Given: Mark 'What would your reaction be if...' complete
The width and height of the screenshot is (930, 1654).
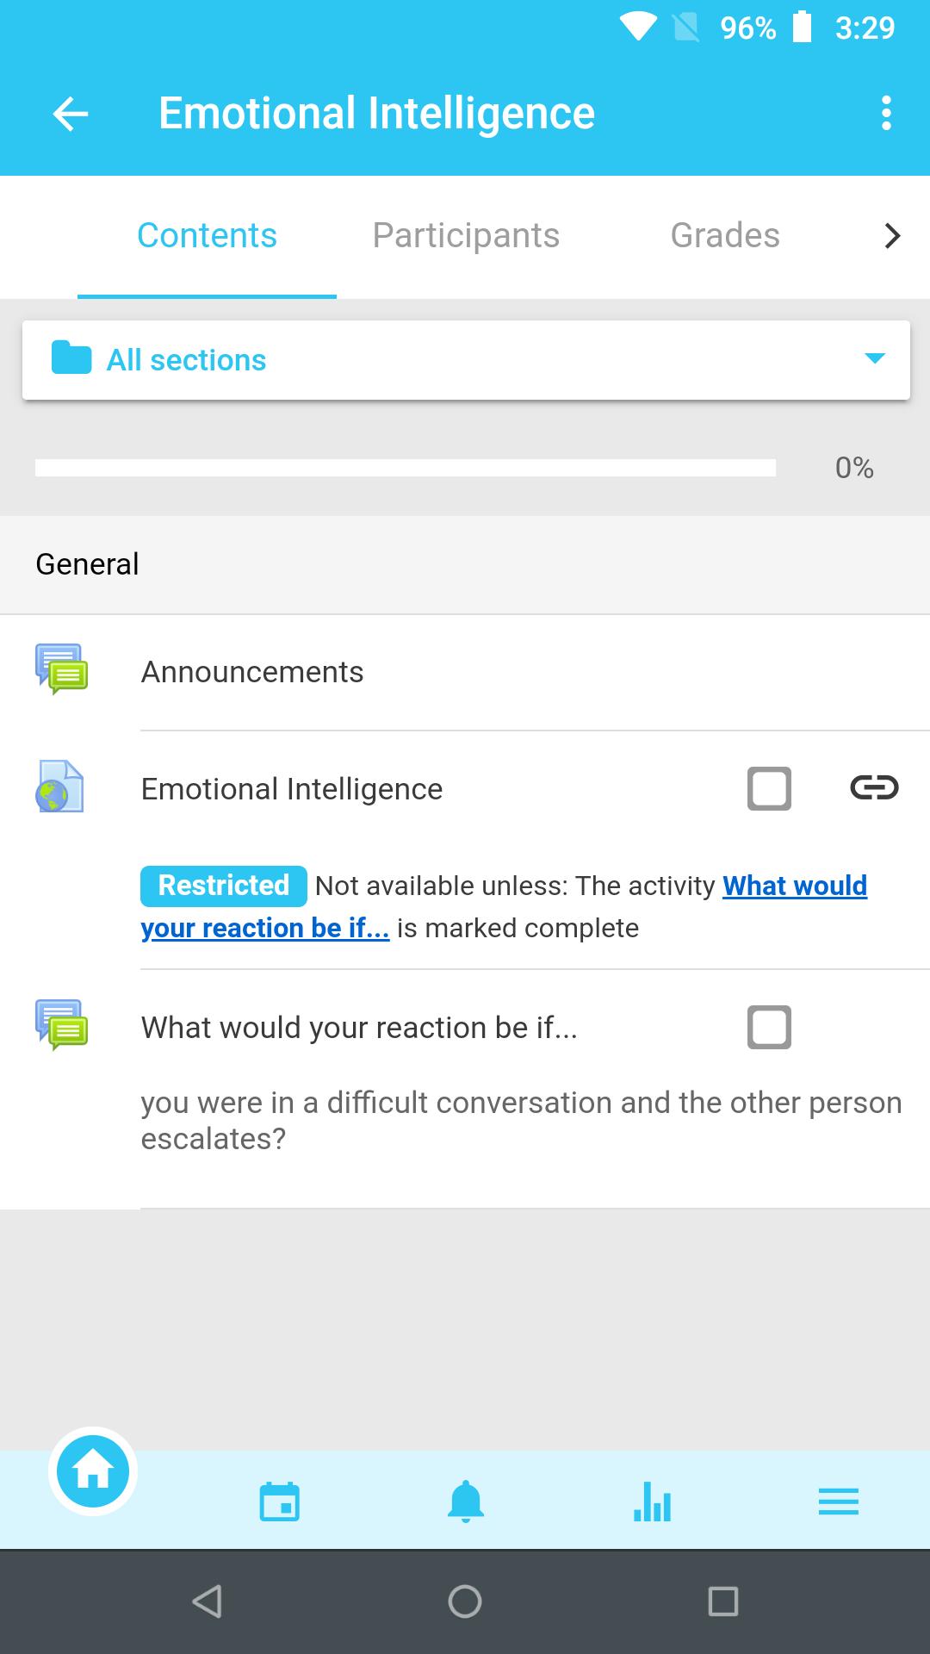Looking at the screenshot, I should (769, 1027).
